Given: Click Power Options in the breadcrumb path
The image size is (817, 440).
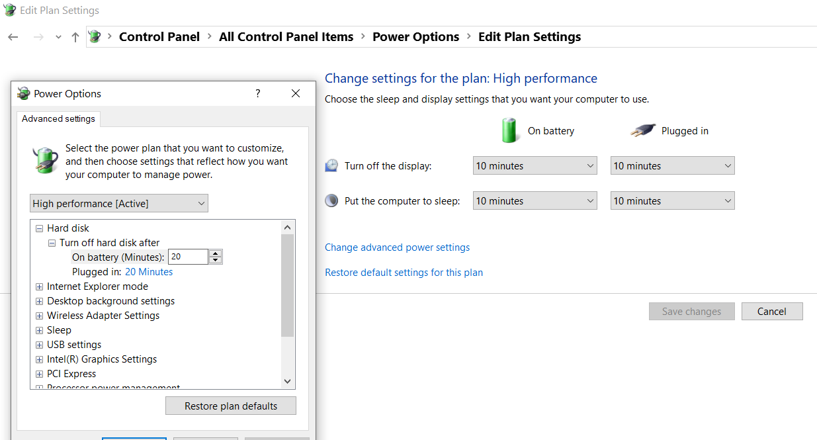Looking at the screenshot, I should 415,37.
